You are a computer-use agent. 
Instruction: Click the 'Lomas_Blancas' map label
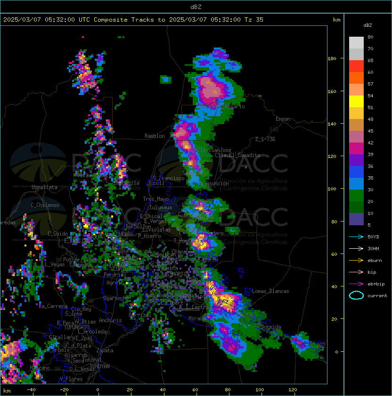pyautogui.click(x=270, y=291)
